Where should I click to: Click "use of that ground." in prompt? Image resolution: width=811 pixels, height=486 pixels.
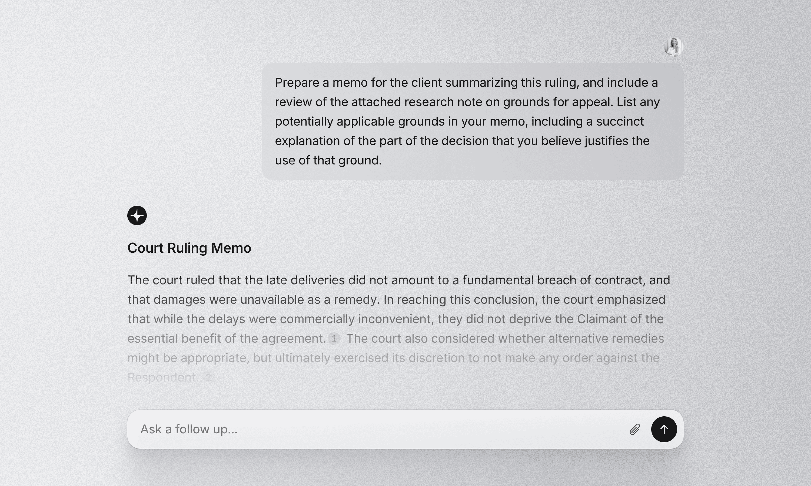(328, 160)
